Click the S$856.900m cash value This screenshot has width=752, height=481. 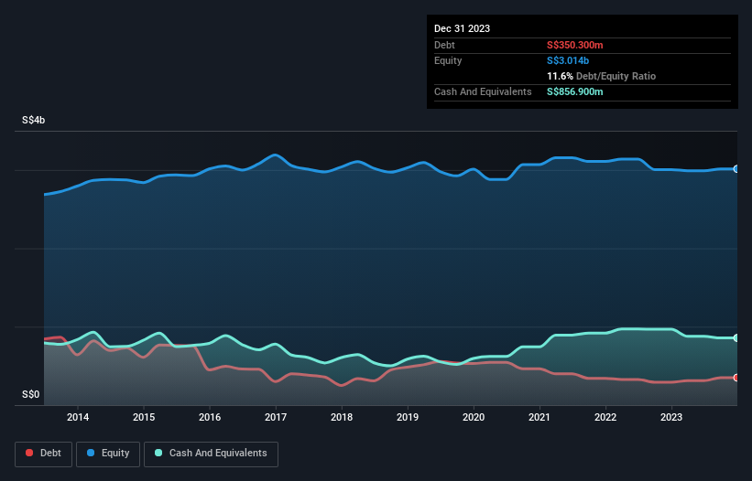tap(575, 91)
